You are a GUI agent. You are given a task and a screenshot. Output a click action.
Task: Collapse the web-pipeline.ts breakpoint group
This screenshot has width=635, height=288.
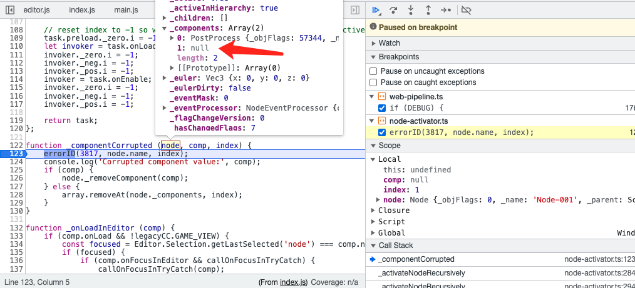[x=372, y=97]
